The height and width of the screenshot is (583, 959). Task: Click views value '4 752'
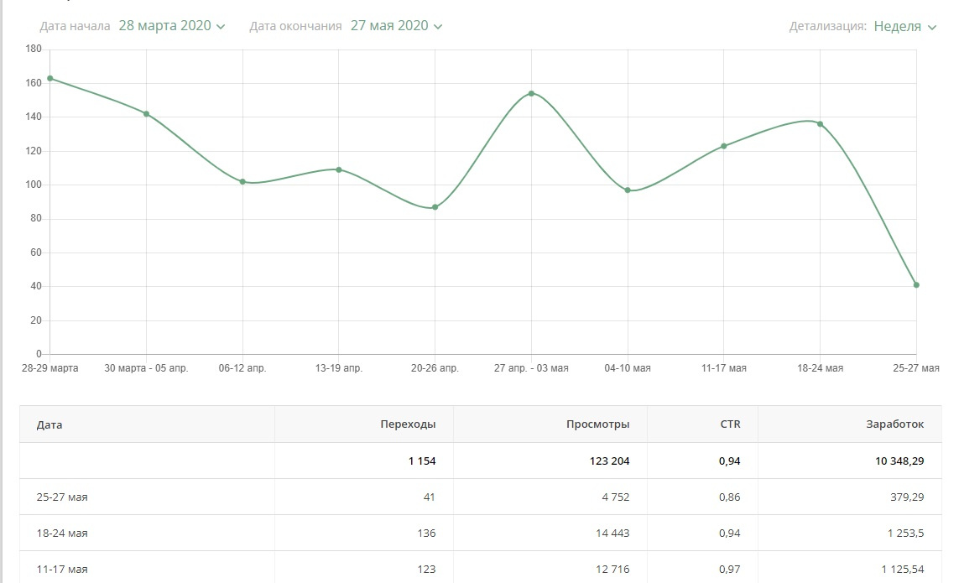coord(615,497)
